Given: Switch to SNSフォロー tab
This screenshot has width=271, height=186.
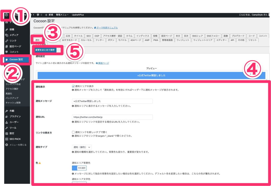Looking at the screenshot, I should (213, 36).
